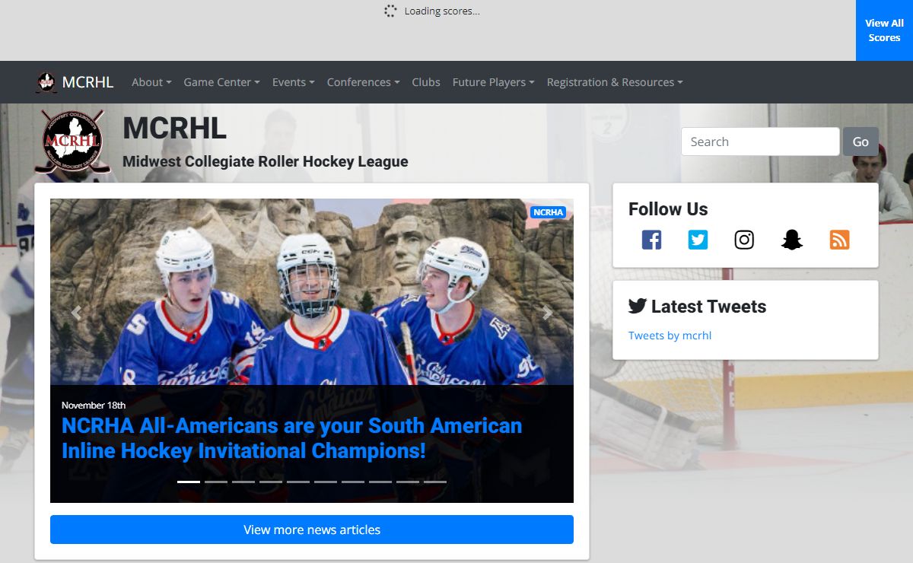Screen dimensions: 913x563
Task: Click the View All Scores button
Action: point(884,30)
